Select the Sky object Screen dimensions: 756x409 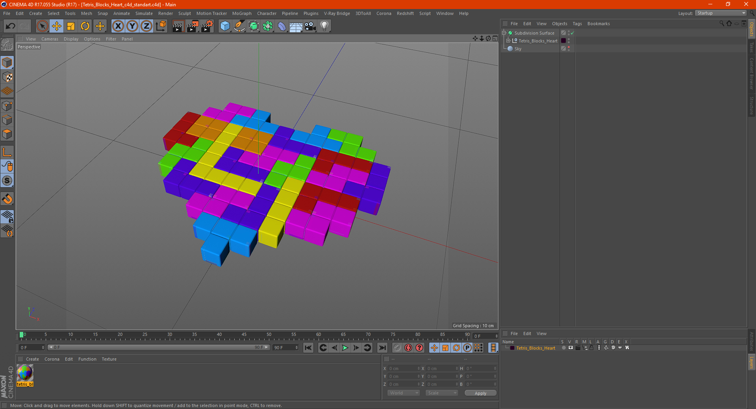coord(518,49)
